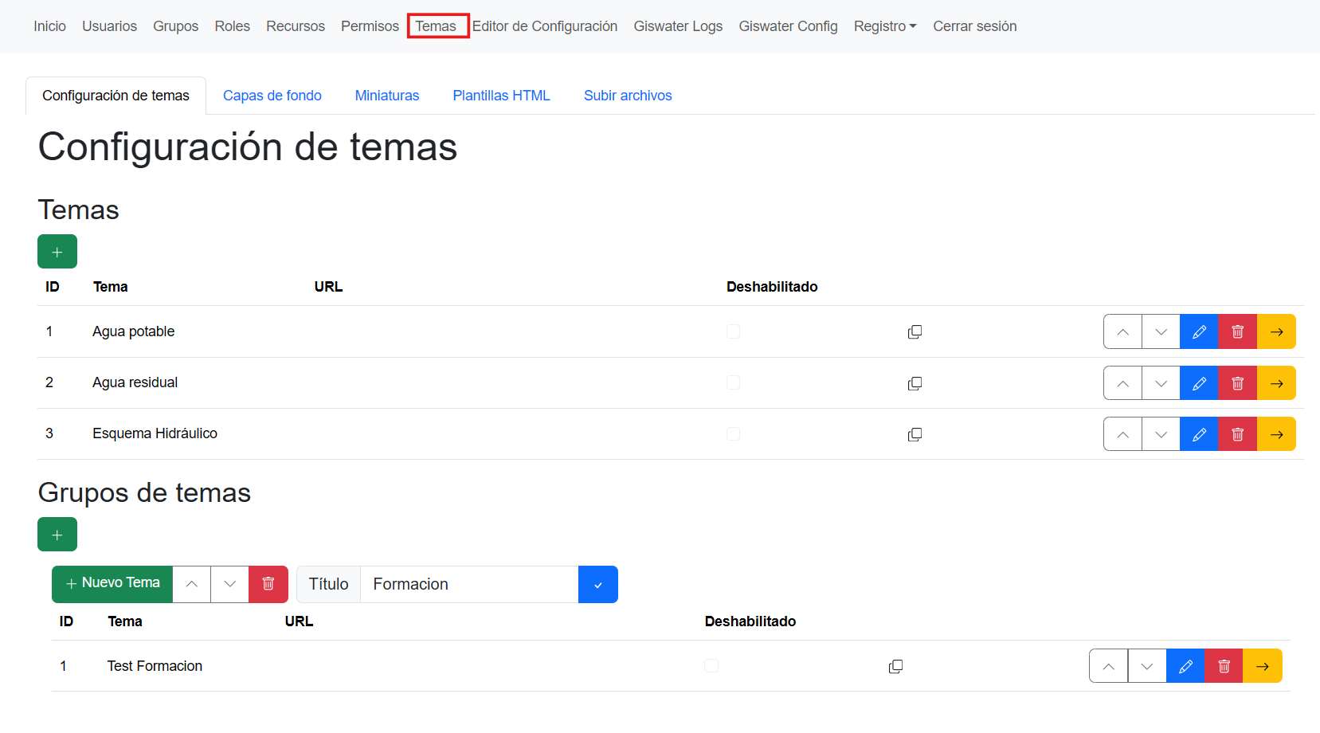Screen dimensions: 1320x733
Task: Move Agua potable down with the chevron
Action: (x=1160, y=331)
